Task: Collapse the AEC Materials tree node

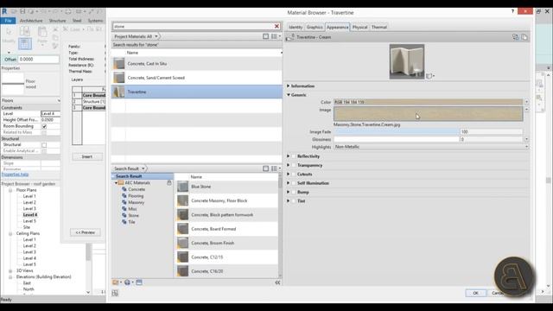Action: click(x=116, y=183)
